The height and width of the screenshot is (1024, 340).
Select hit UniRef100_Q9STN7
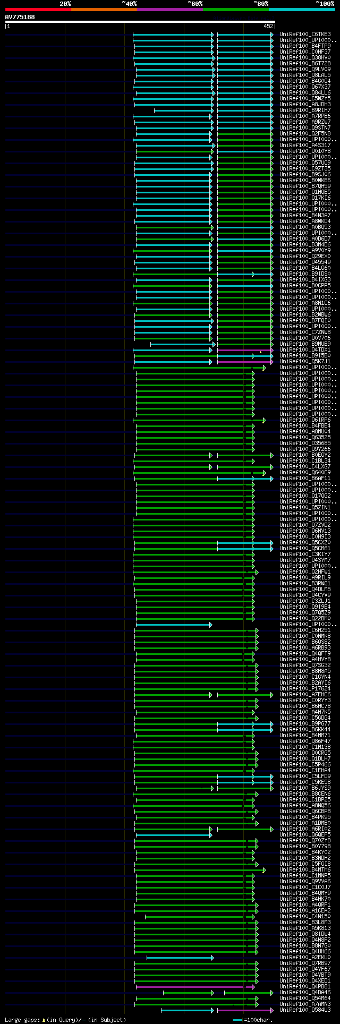tap(305, 128)
